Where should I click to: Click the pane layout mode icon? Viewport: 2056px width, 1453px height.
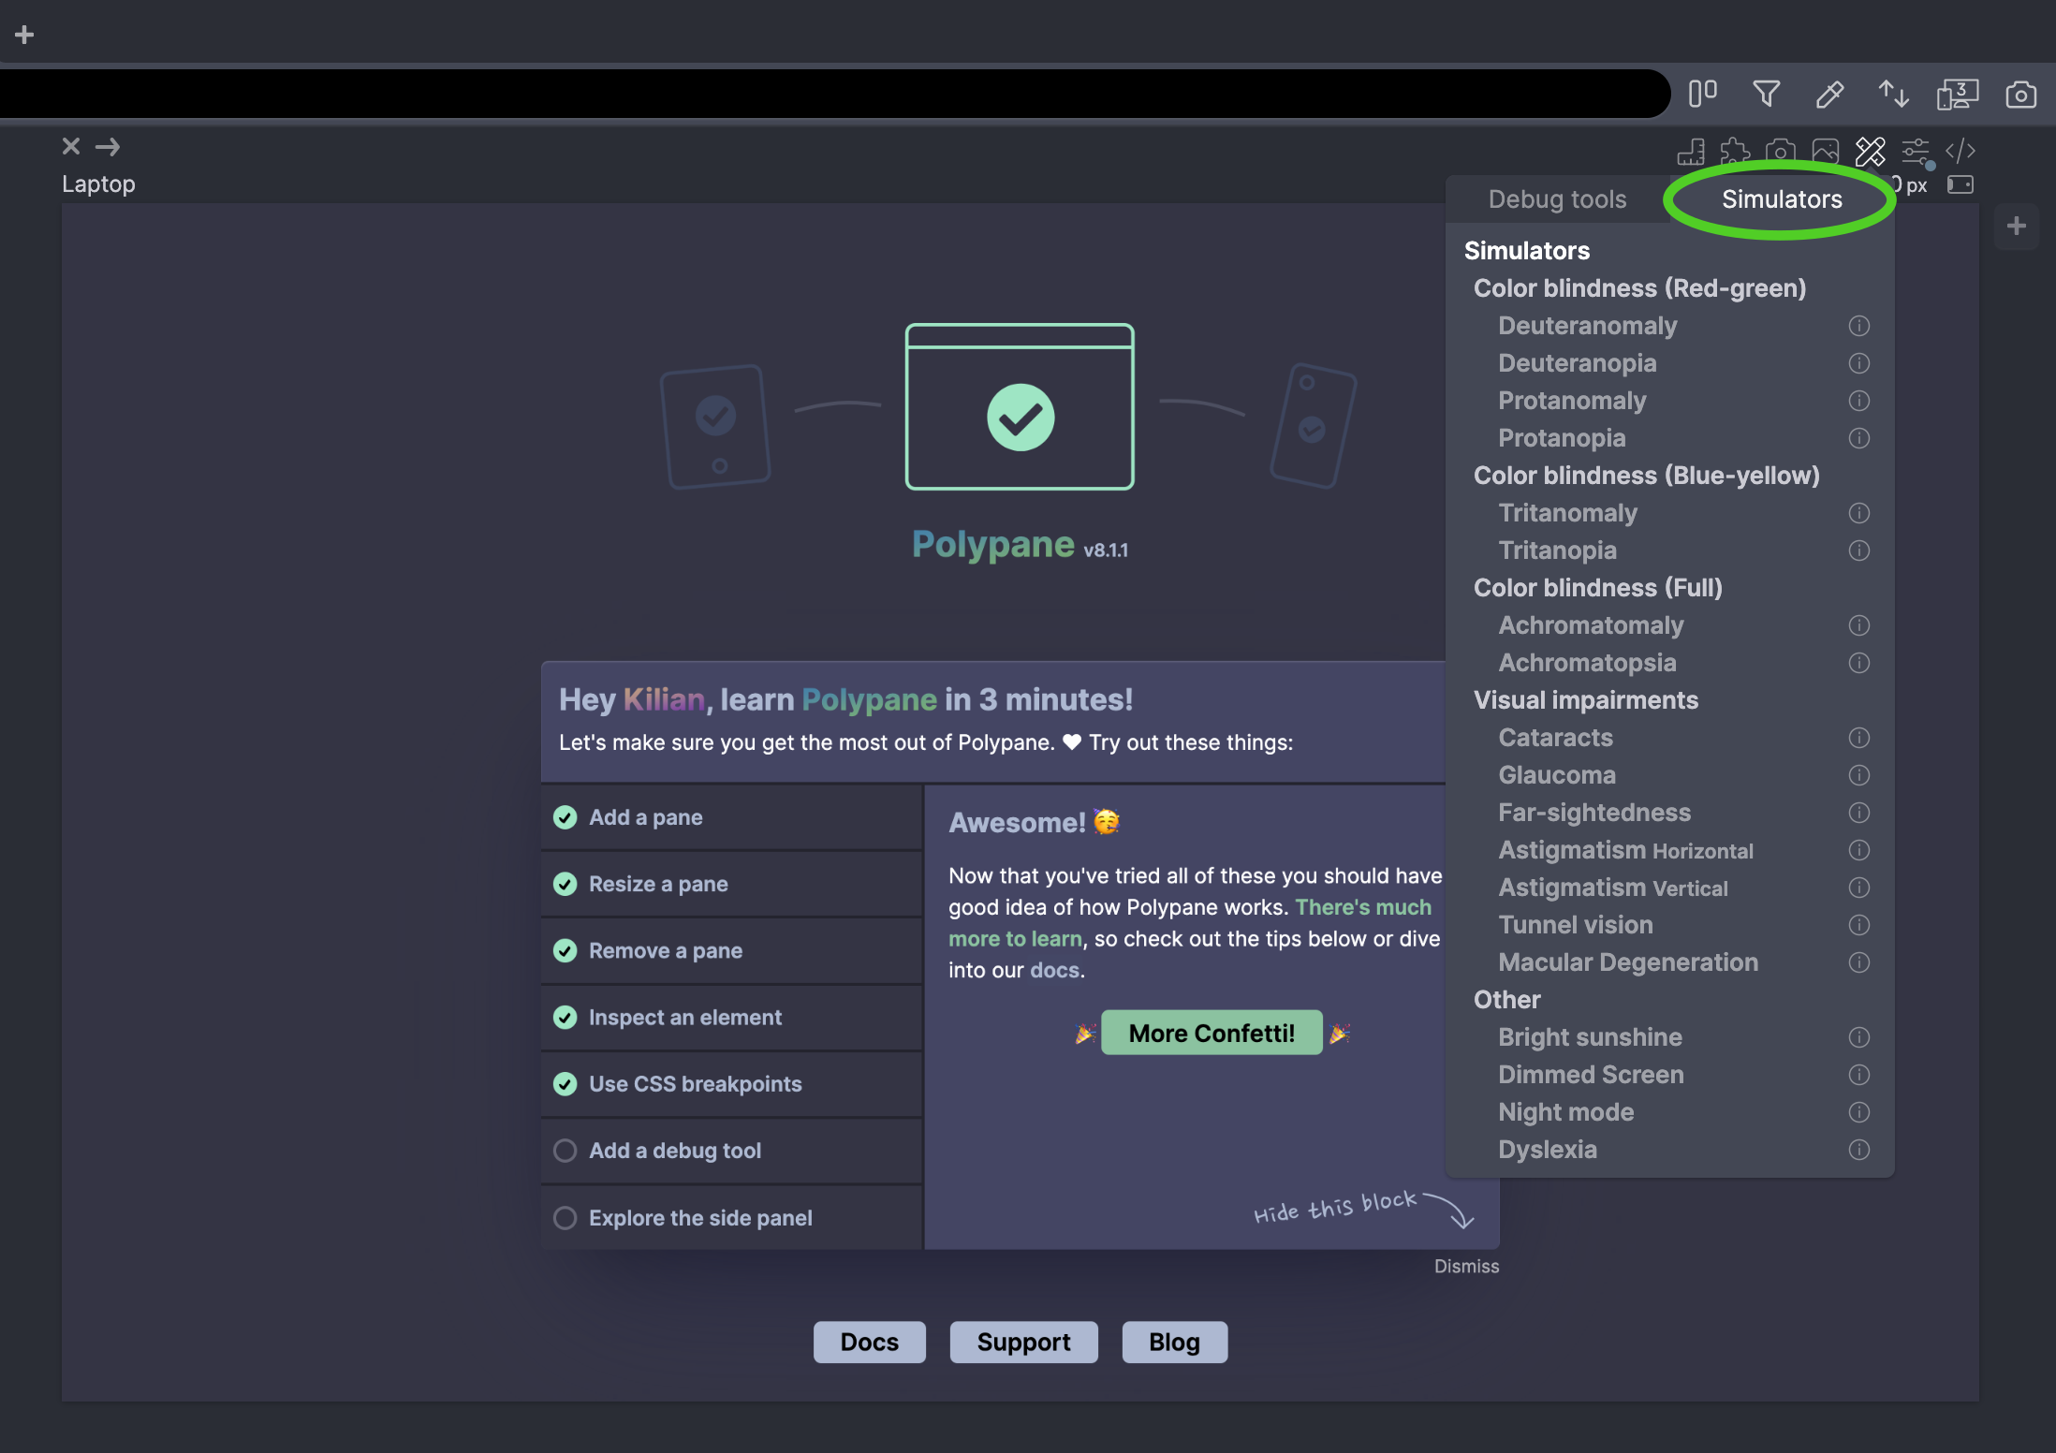click(1703, 94)
